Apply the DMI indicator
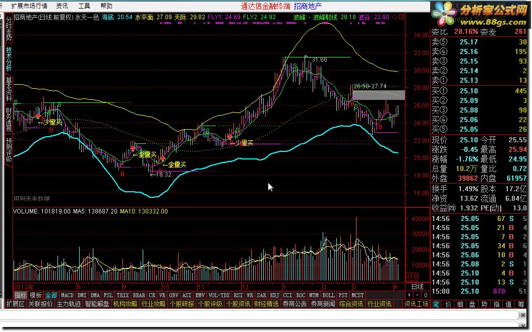The height and width of the screenshot is (332, 532). (82, 295)
